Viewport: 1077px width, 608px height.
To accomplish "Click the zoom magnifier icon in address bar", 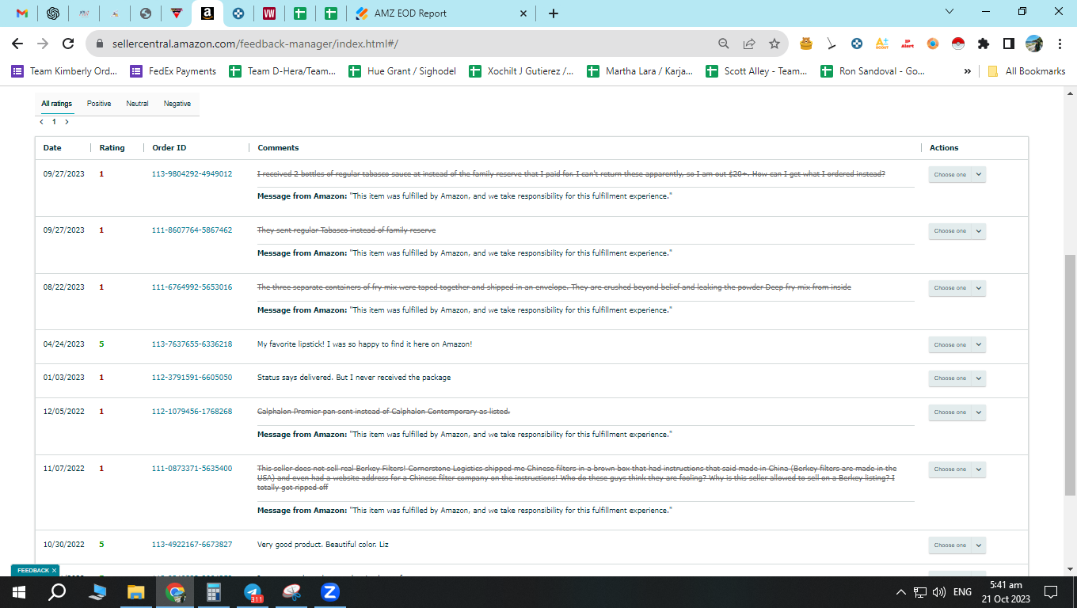I will coord(723,44).
